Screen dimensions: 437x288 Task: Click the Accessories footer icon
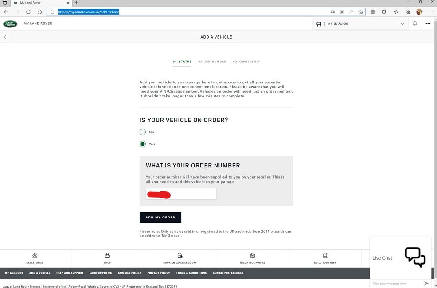click(x=35, y=255)
